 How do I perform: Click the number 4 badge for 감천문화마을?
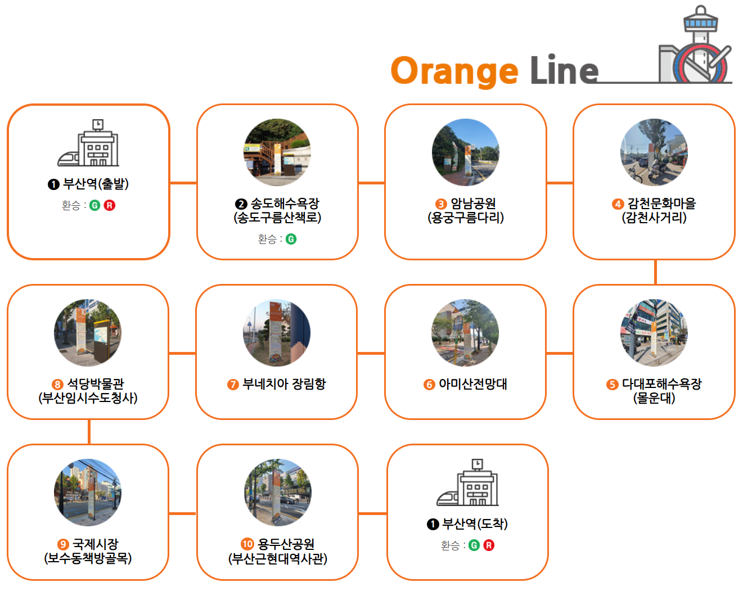[x=618, y=204]
